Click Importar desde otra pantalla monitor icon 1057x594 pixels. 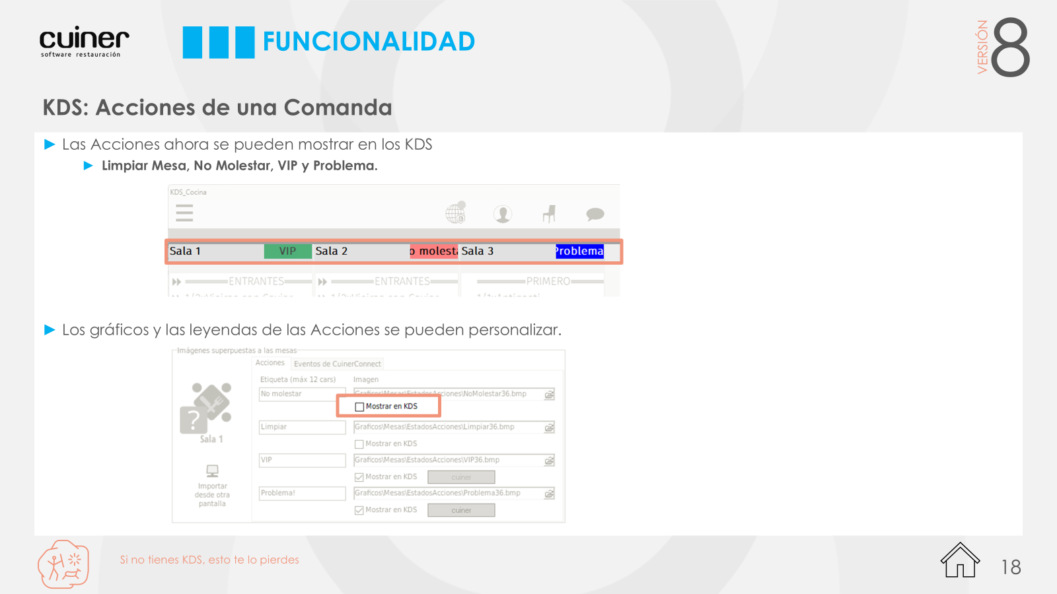[x=212, y=471]
